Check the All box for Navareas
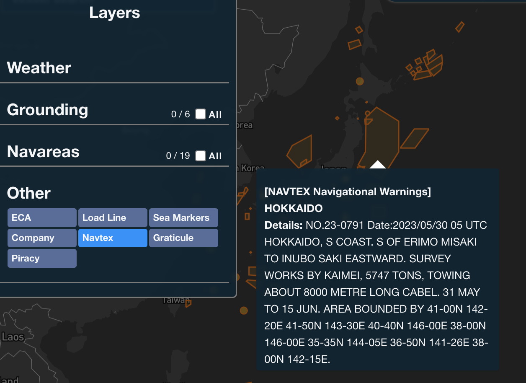Viewport: 526px width, 383px height. click(201, 155)
